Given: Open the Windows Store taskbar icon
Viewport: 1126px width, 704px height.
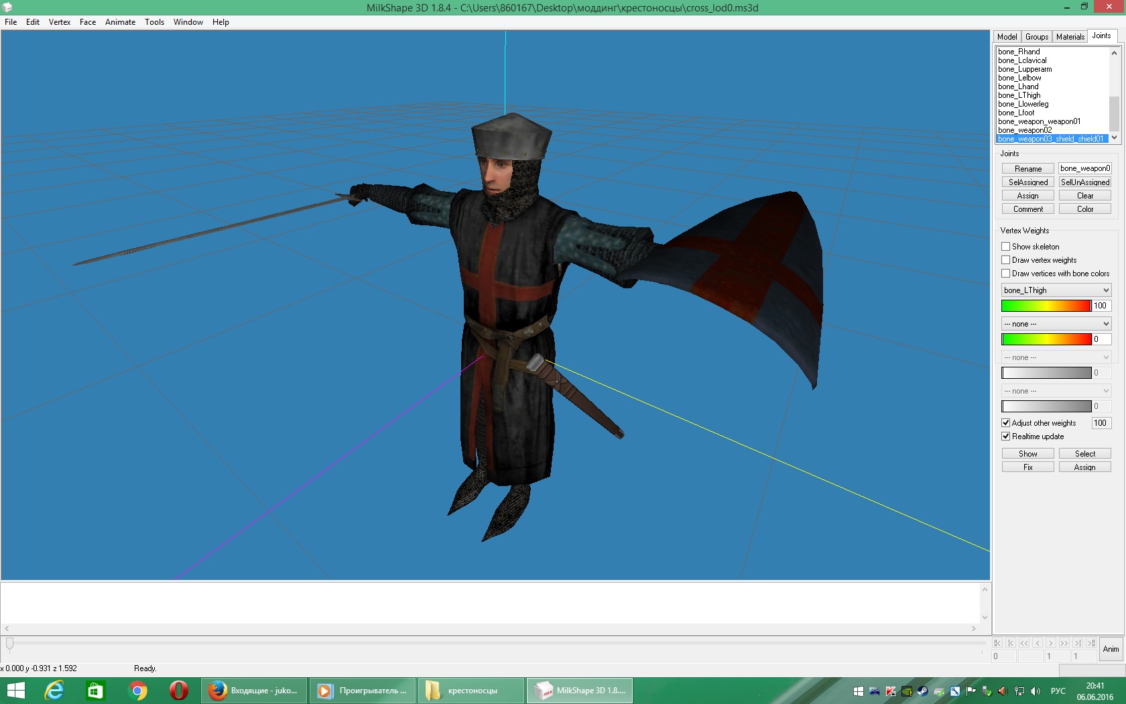Looking at the screenshot, I should (x=96, y=691).
